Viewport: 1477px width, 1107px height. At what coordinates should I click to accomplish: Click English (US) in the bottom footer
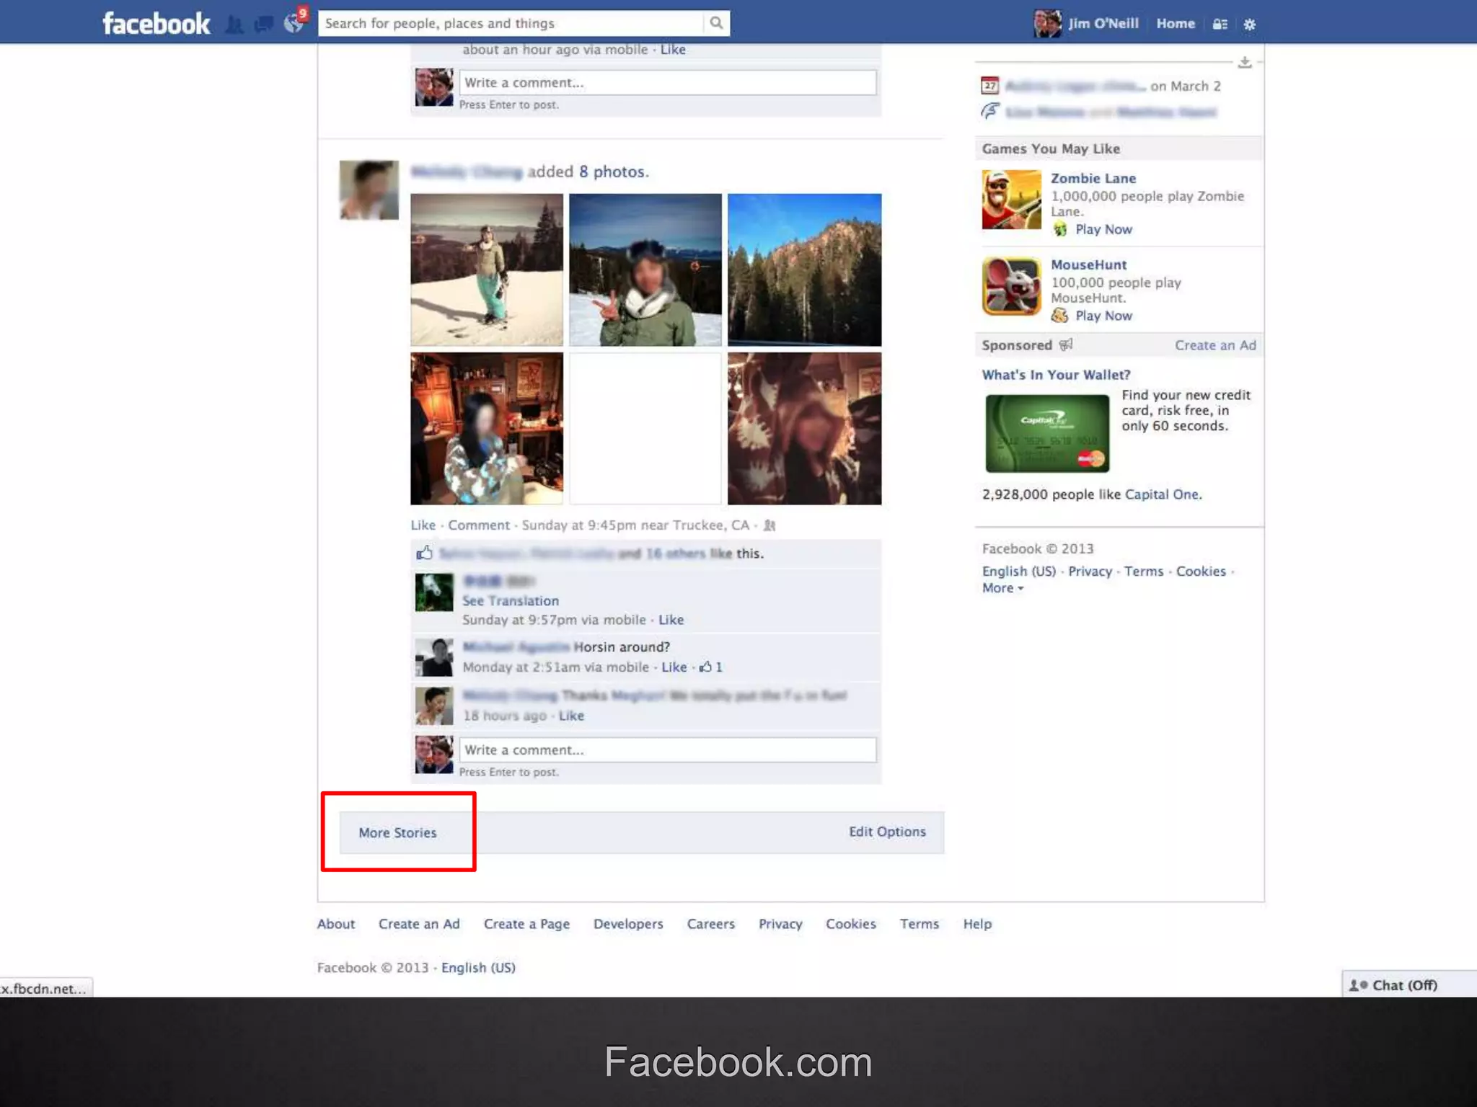click(478, 967)
